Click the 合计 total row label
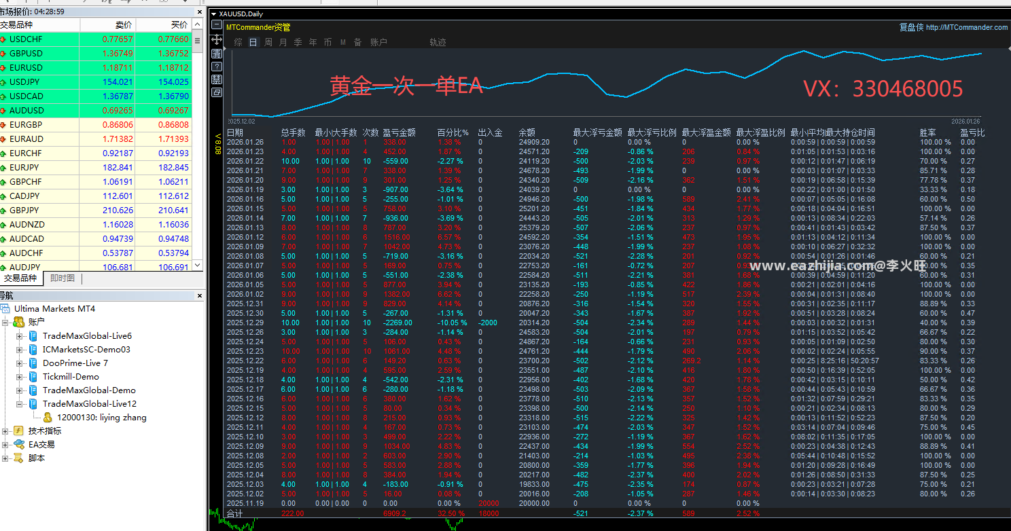The height and width of the screenshot is (531, 1011). pyautogui.click(x=234, y=514)
